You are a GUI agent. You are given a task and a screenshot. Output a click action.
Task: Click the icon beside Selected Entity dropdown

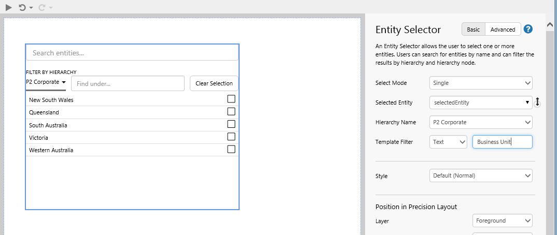point(538,102)
